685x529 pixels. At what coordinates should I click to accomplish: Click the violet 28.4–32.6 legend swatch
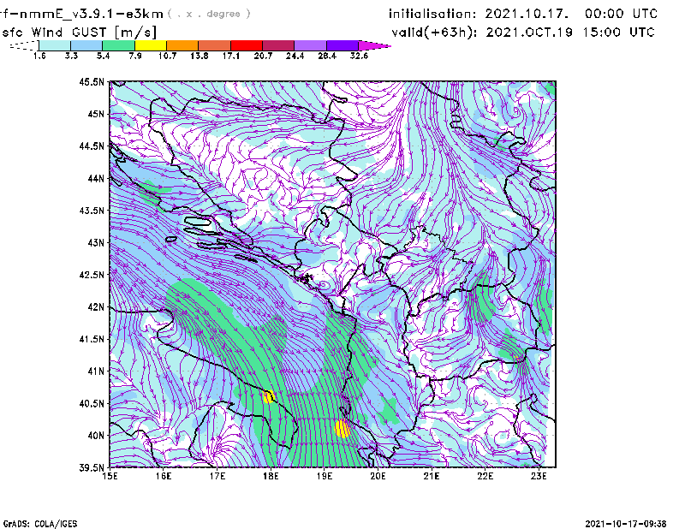pyautogui.click(x=342, y=45)
